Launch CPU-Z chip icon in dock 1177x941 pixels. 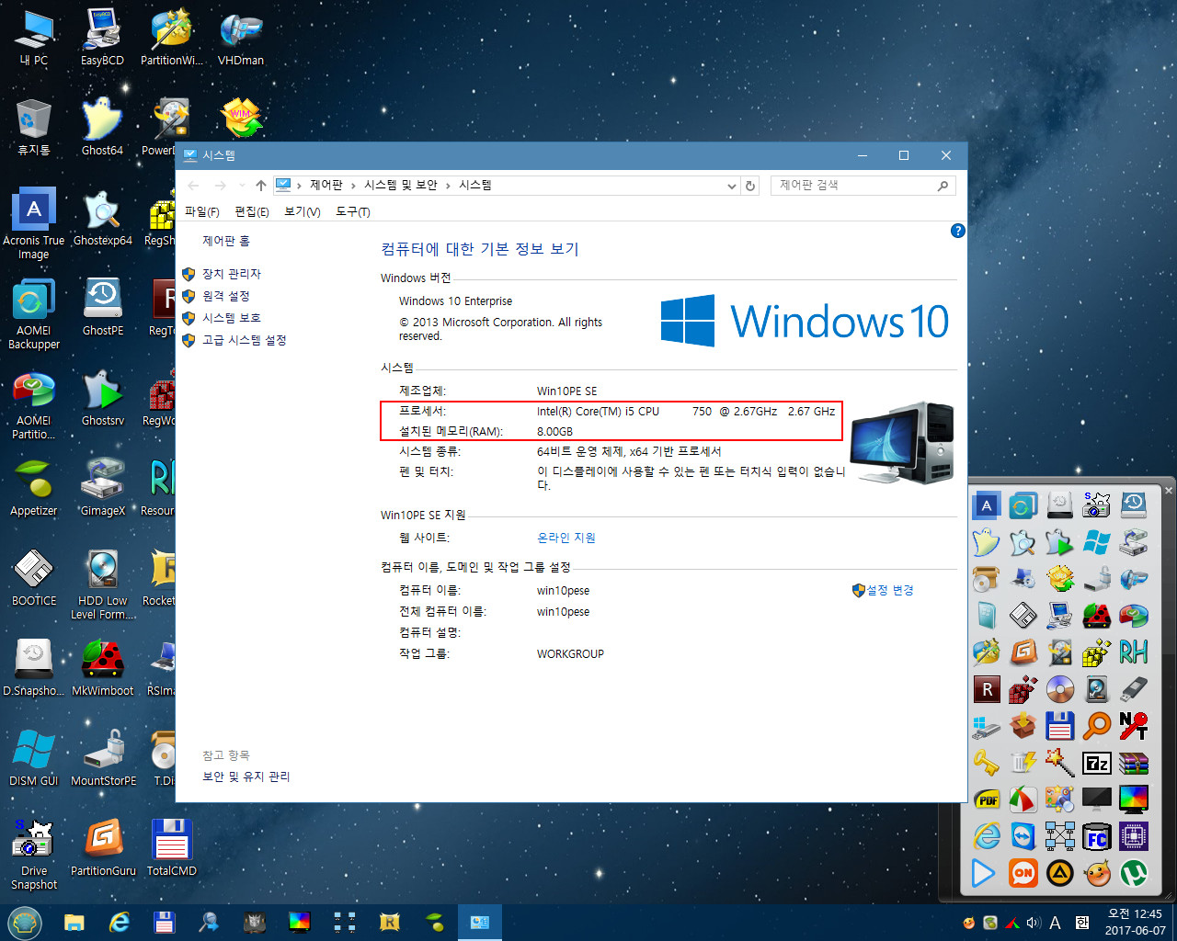click(x=1134, y=836)
